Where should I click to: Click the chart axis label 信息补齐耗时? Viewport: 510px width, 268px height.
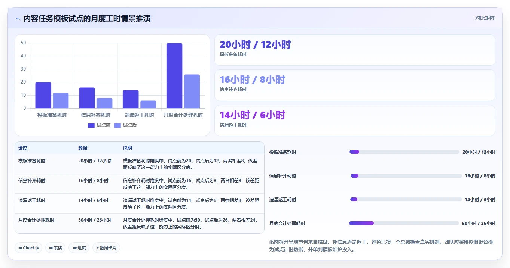[x=96, y=115]
